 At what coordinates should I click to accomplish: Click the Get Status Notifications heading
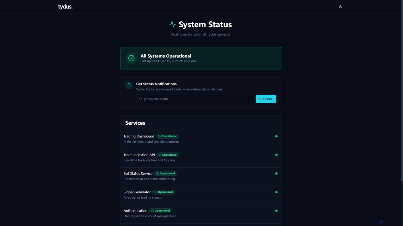(x=156, y=84)
